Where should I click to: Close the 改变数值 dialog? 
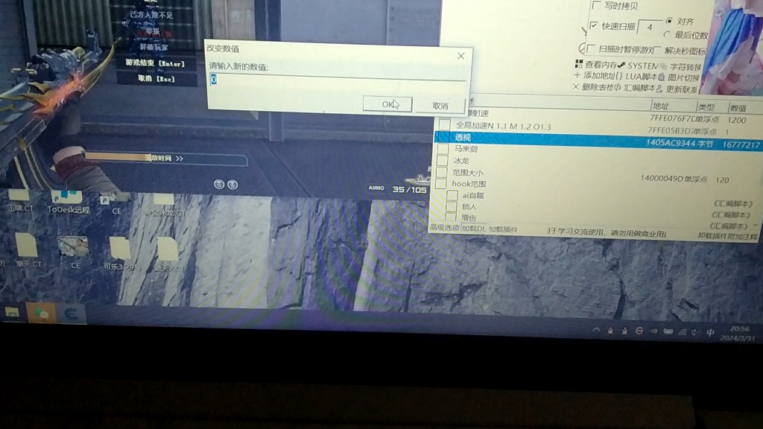[460, 56]
